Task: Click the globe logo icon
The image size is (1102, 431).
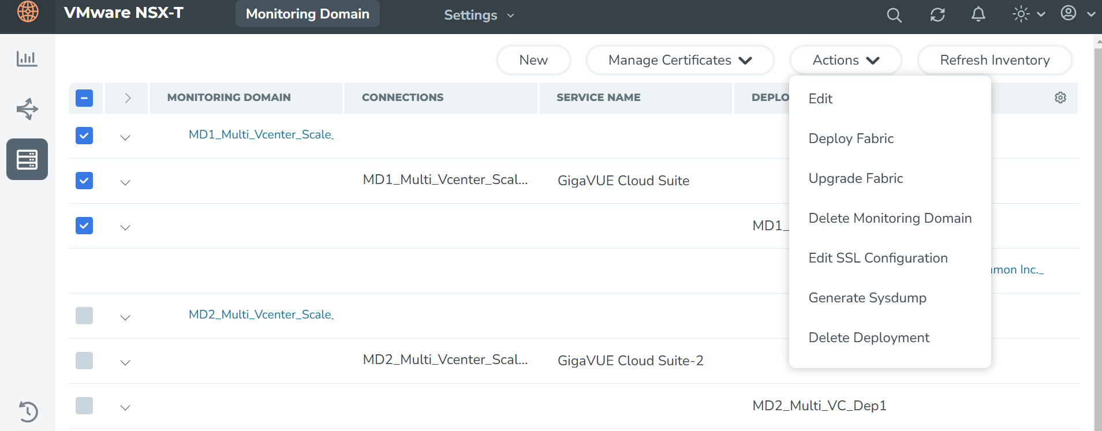Action: pyautogui.click(x=28, y=12)
